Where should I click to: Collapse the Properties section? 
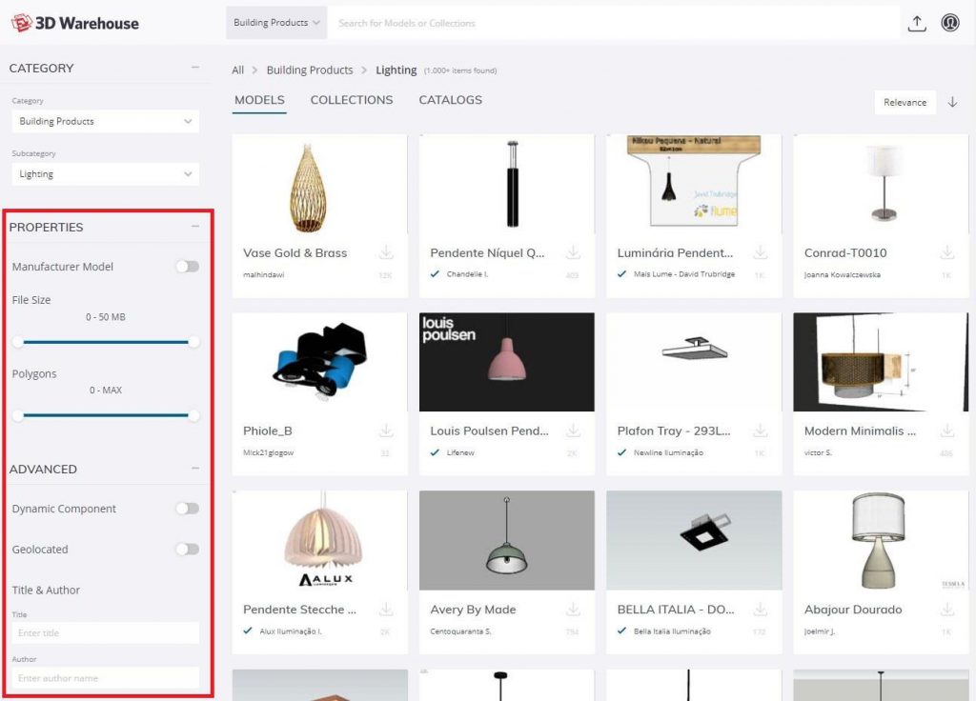tap(194, 227)
